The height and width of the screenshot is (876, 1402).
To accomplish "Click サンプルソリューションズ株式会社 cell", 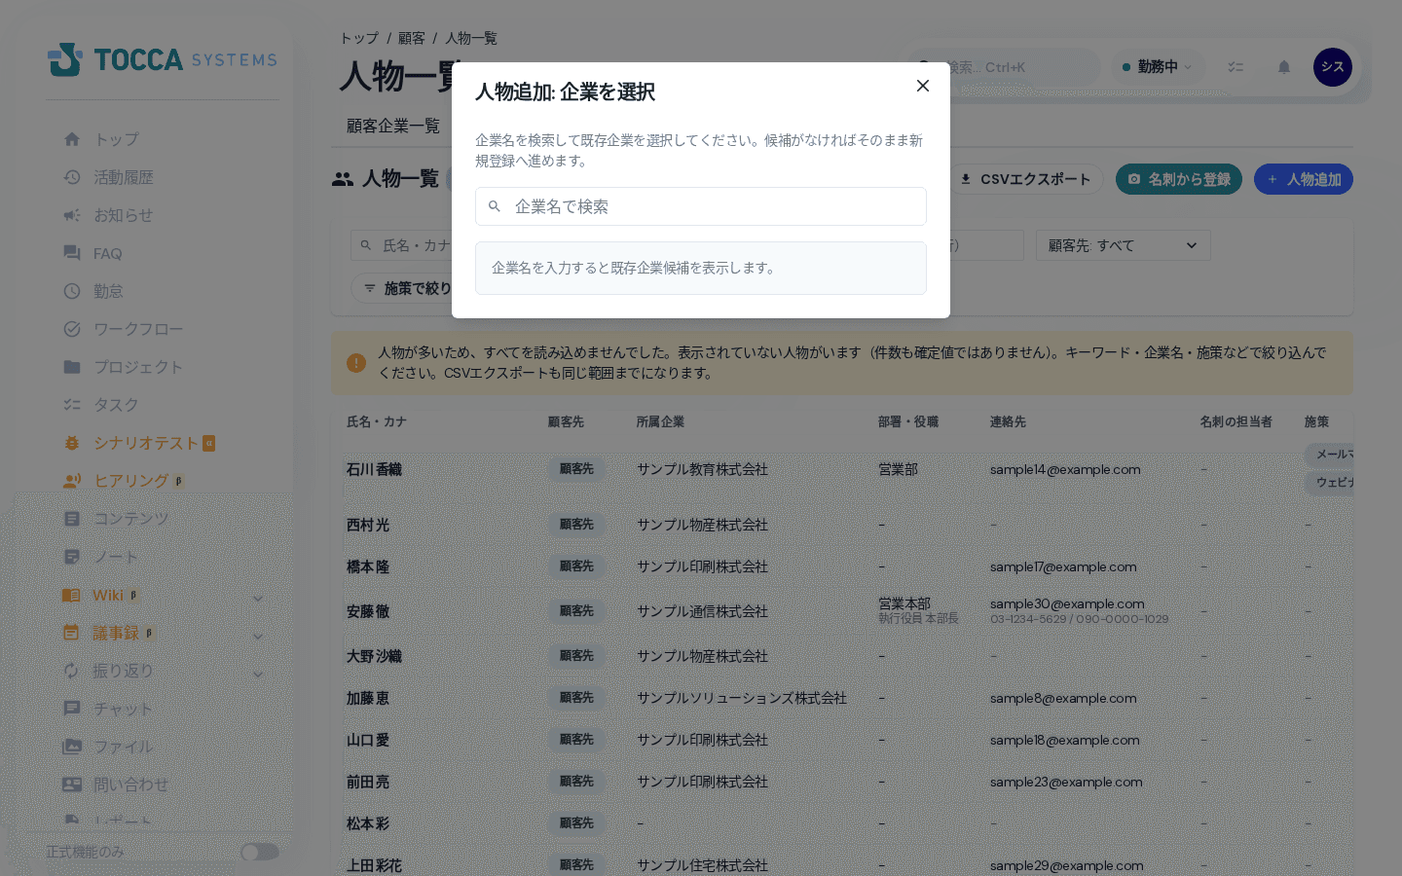I will pyautogui.click(x=742, y=698).
